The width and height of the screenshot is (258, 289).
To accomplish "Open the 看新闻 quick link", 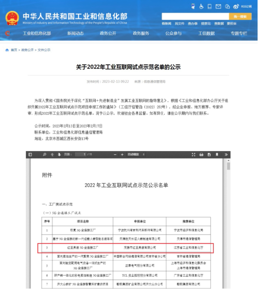I will click(167, 23).
